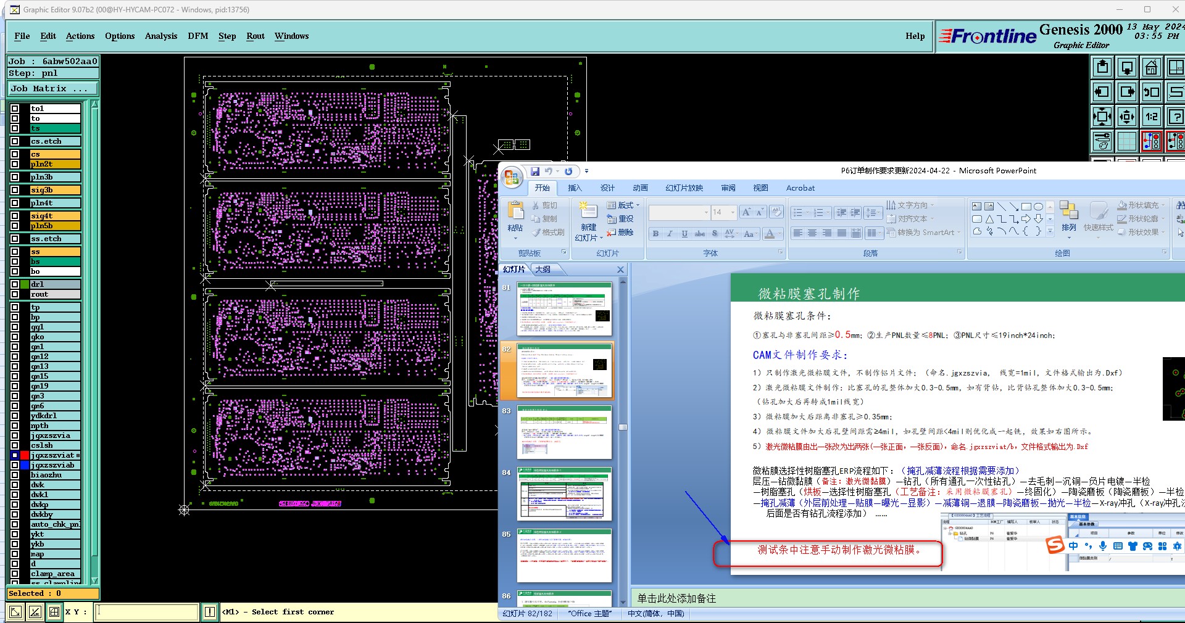The image size is (1185, 623).
Task: Click the colored net traffic-light icon
Action: point(1151,141)
